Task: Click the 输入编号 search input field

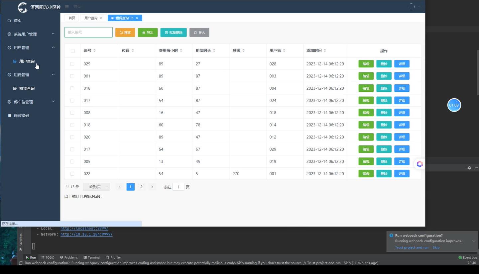Action: pos(88,32)
